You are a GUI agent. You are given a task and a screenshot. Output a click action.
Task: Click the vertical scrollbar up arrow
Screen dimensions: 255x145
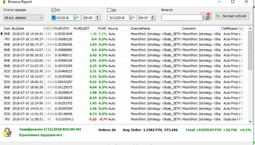click(x=250, y=29)
